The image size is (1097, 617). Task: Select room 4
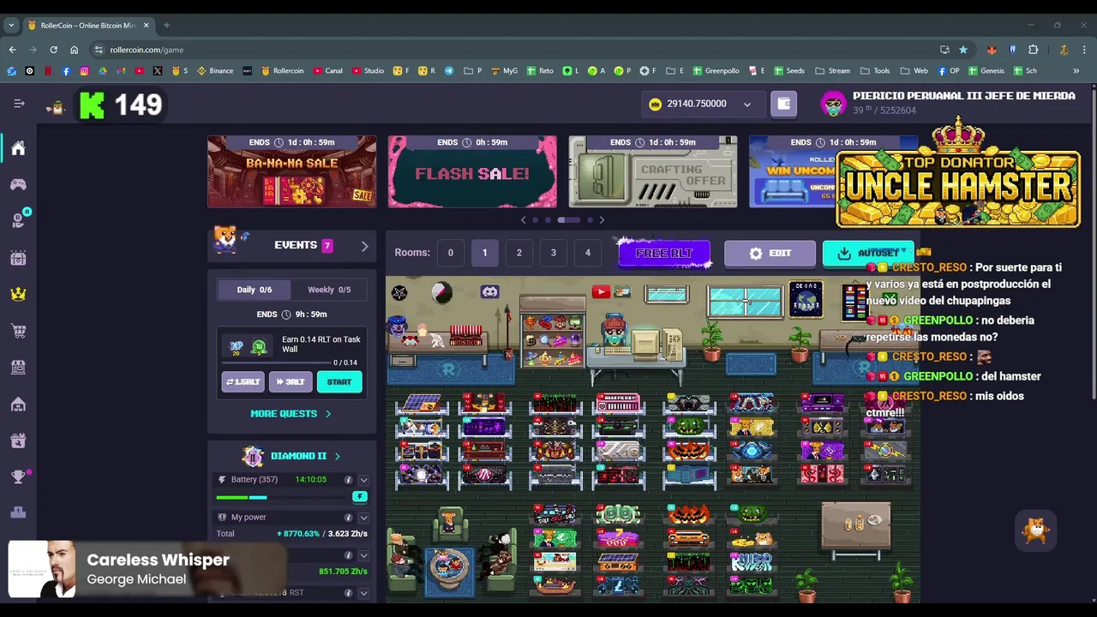587,253
